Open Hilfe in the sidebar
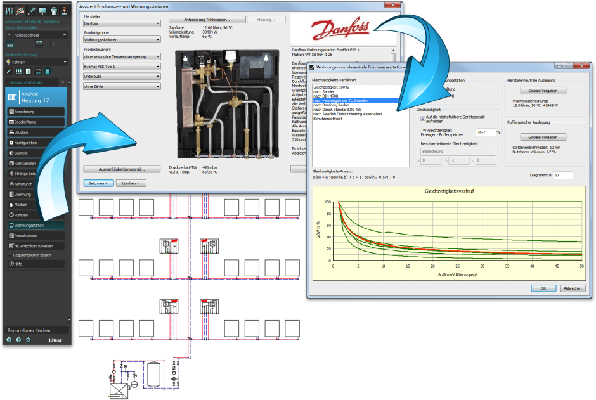 click(x=36, y=264)
